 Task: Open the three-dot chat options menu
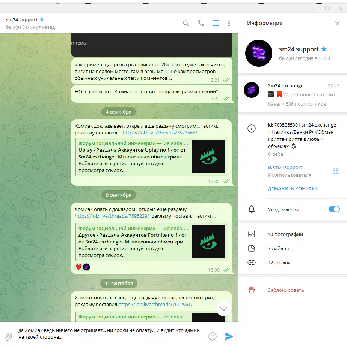pyautogui.click(x=229, y=23)
